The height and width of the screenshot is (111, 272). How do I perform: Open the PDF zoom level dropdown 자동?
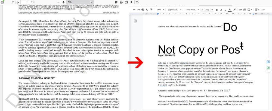click(80, 2)
